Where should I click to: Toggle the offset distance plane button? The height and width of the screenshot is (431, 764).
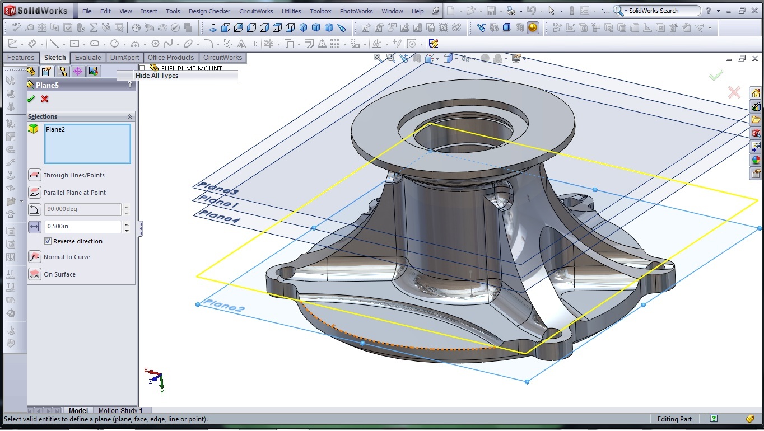tap(35, 227)
